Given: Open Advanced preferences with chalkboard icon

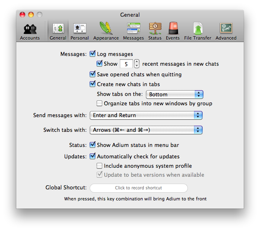Looking at the screenshot, I should click(x=226, y=31).
